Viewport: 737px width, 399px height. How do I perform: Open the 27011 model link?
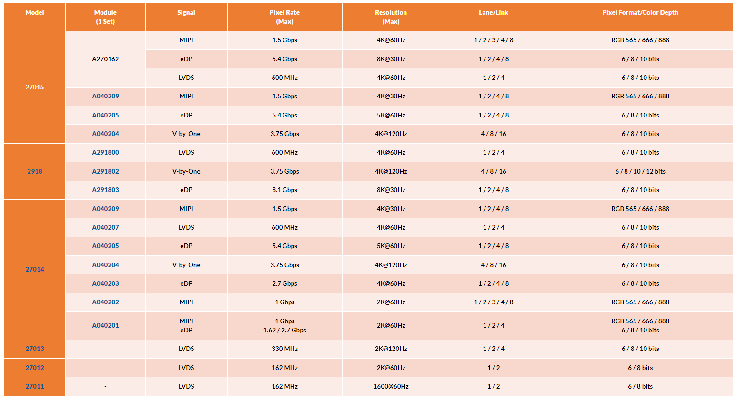(x=35, y=386)
